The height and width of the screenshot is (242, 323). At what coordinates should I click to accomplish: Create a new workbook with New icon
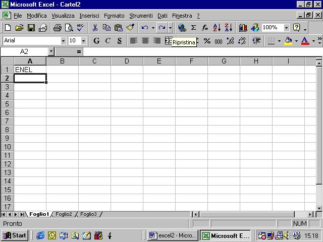[x=8, y=27]
